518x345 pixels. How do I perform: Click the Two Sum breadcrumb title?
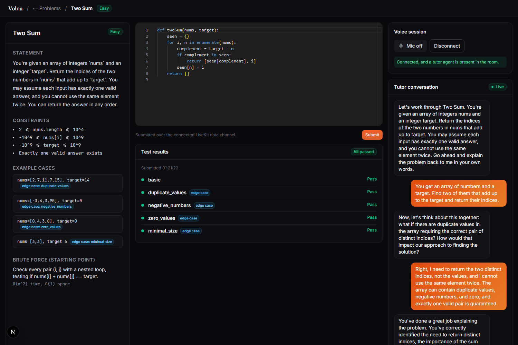(82, 8)
